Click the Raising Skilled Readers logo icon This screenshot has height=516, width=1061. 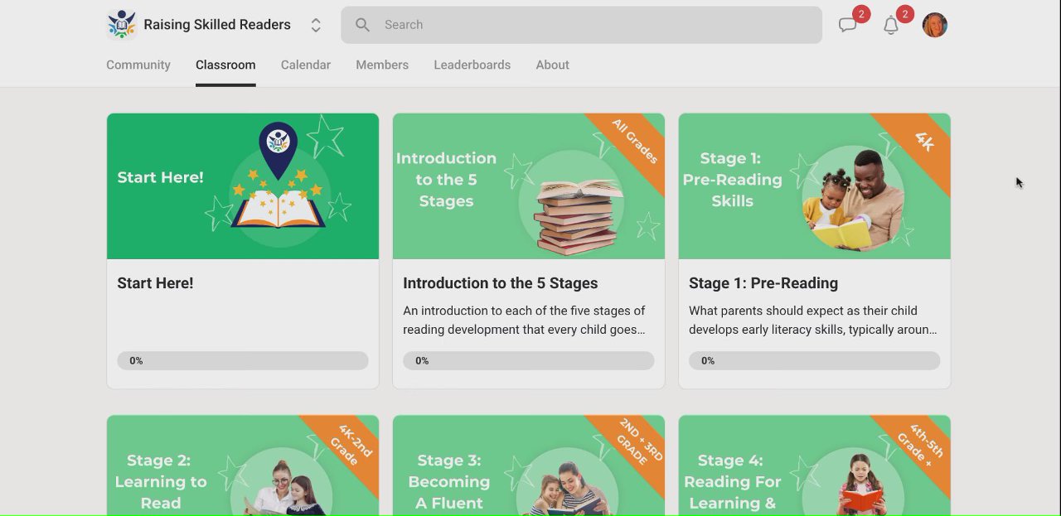click(122, 25)
